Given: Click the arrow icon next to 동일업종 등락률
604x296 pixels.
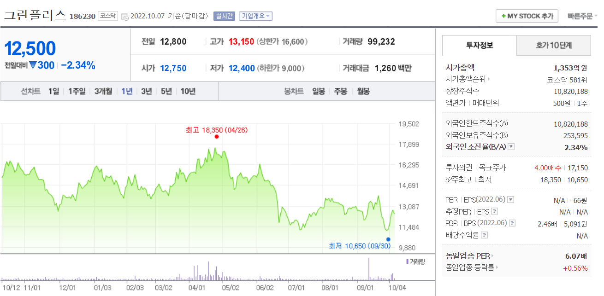Looking at the screenshot, I should (x=497, y=267).
